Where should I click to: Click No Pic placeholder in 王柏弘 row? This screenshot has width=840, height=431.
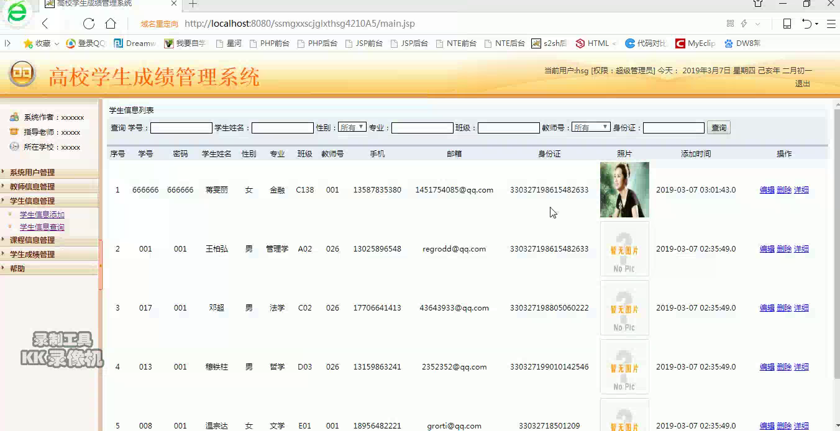point(624,248)
